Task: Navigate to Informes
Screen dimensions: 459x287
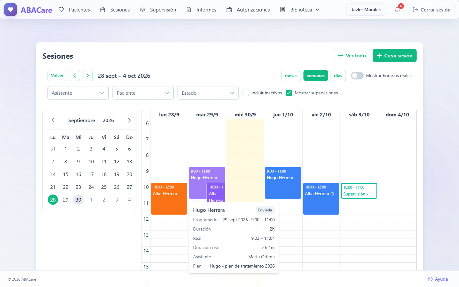Action: point(201,10)
